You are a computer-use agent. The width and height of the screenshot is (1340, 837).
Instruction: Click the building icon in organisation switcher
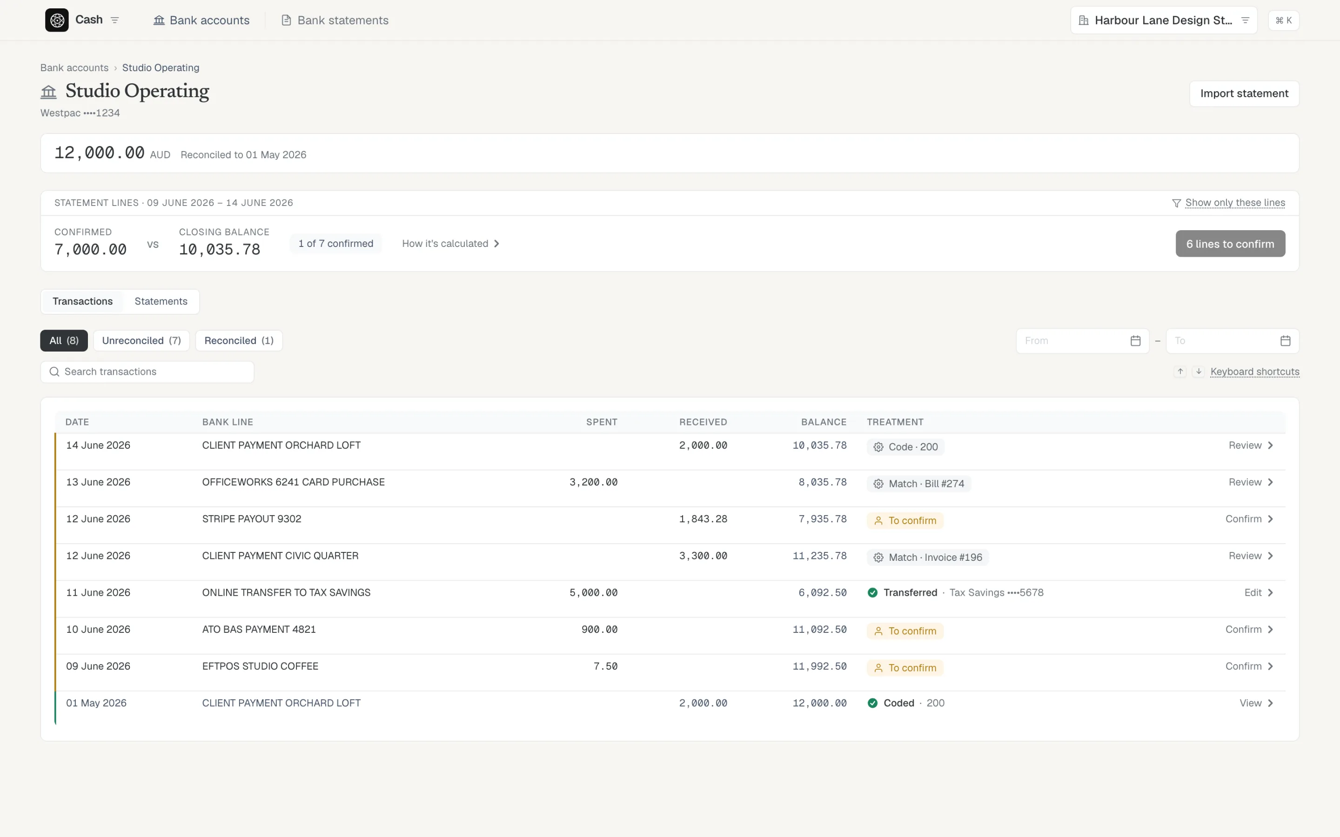1084,20
